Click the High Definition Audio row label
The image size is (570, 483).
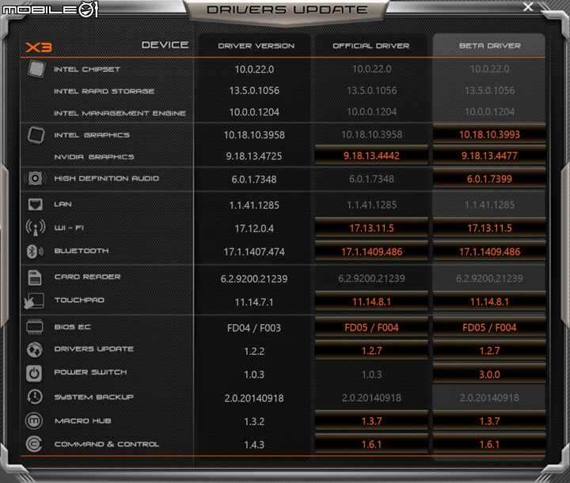coord(106,178)
